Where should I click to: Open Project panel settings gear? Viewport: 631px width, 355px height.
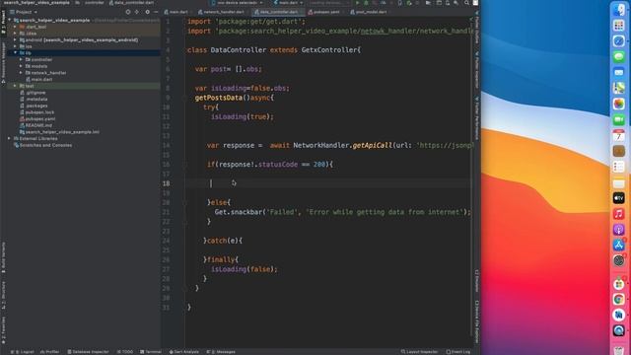coord(147,12)
